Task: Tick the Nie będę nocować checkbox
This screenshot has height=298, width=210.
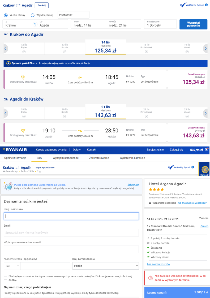Action: tap(6, 278)
